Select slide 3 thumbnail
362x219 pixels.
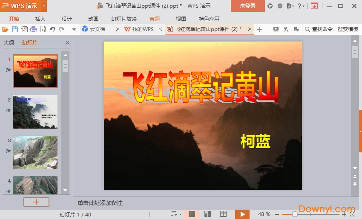[35, 152]
